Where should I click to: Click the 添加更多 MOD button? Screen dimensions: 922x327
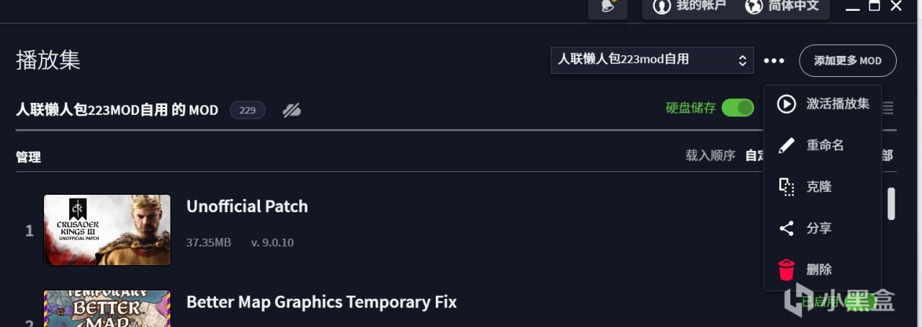click(847, 61)
